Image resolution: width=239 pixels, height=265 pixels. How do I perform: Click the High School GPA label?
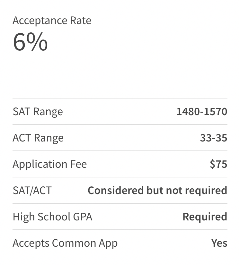coord(52,217)
